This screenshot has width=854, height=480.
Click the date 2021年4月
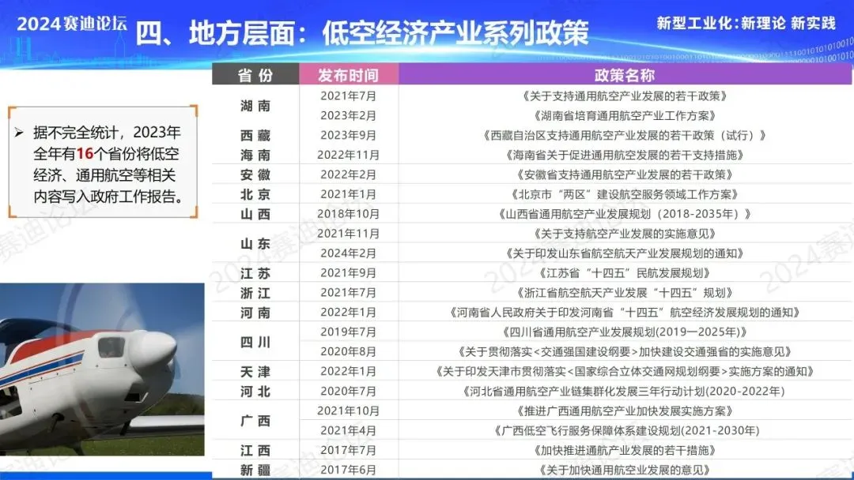[x=349, y=430]
